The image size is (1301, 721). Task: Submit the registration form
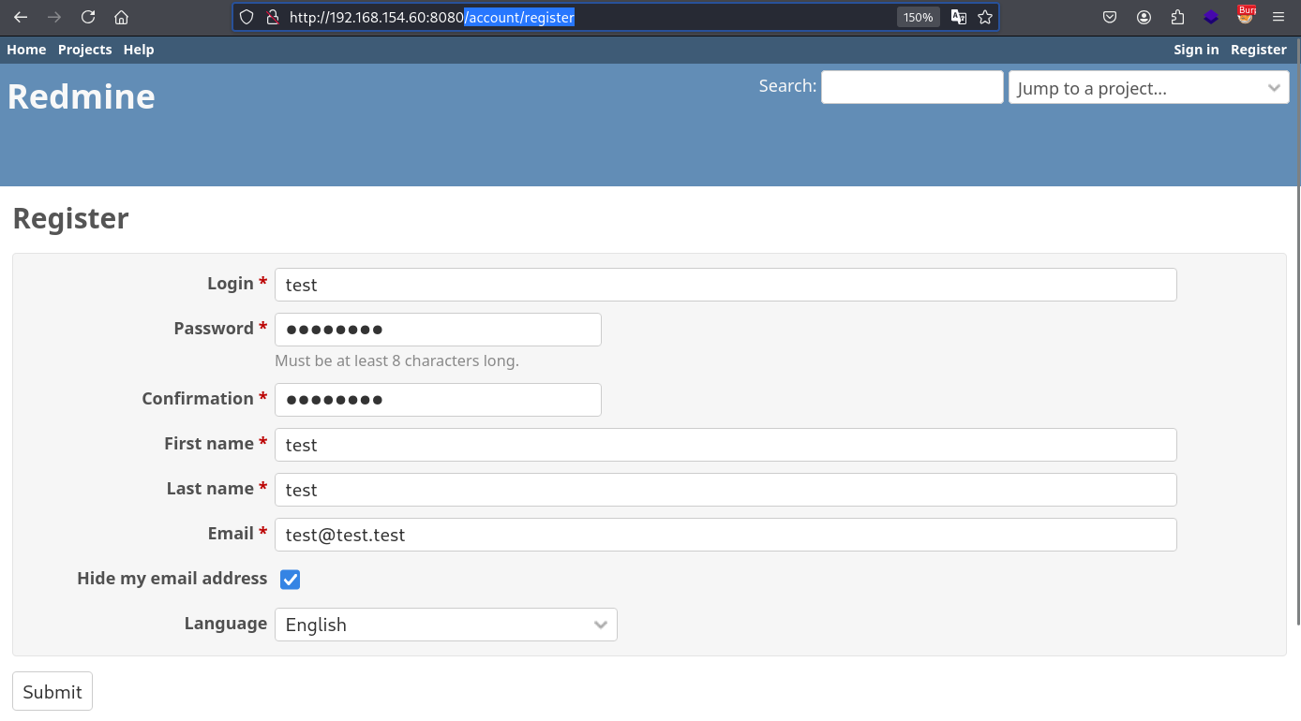52,691
